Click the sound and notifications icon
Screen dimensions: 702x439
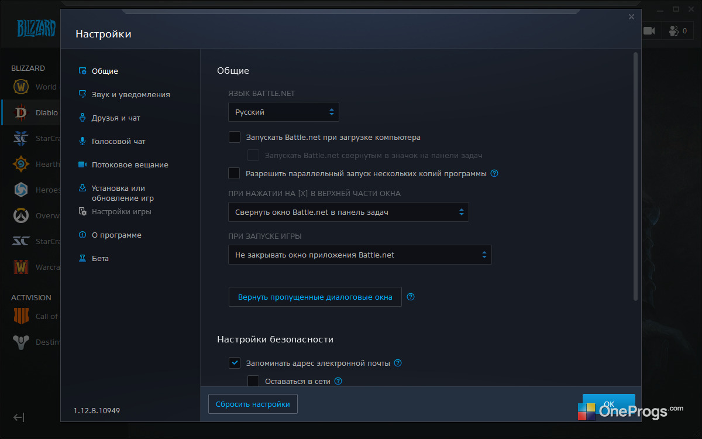(x=82, y=94)
